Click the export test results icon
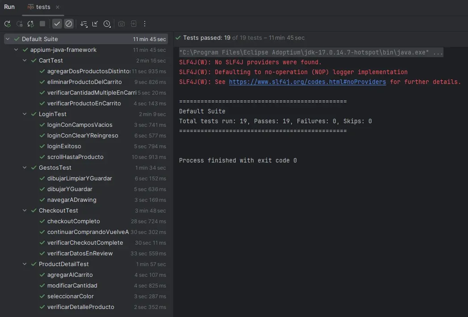Viewport: 468px width, 317px height. (x=134, y=24)
